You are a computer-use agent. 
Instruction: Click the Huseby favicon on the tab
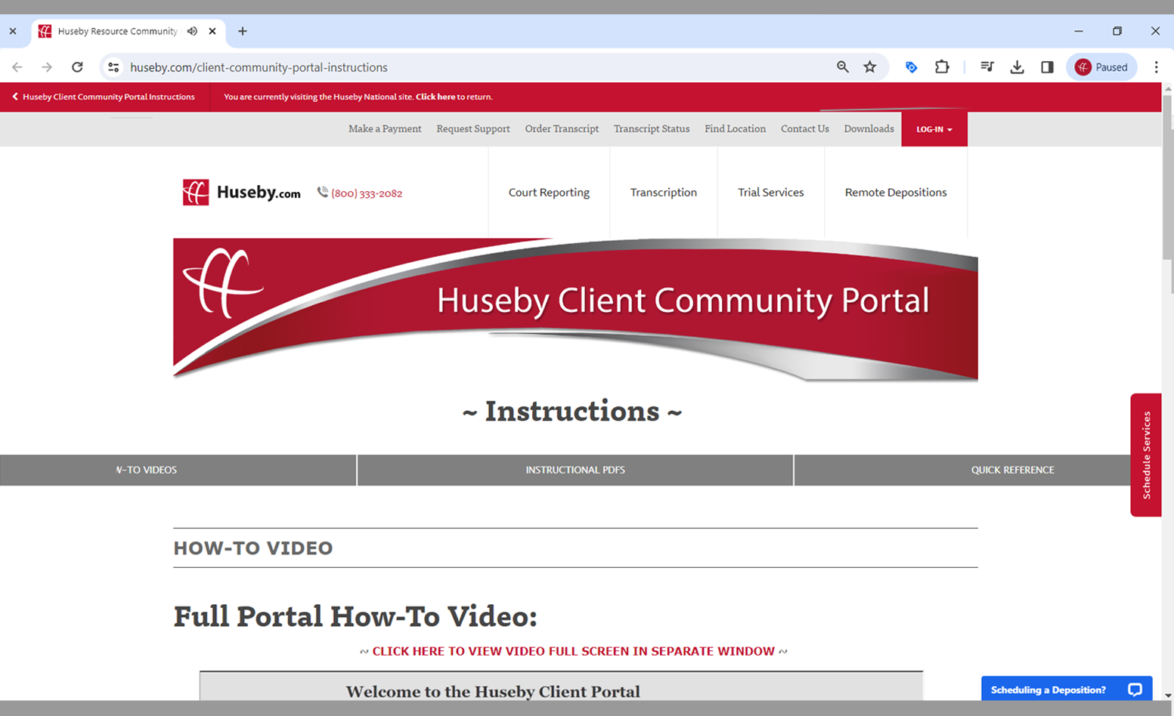pyautogui.click(x=45, y=31)
